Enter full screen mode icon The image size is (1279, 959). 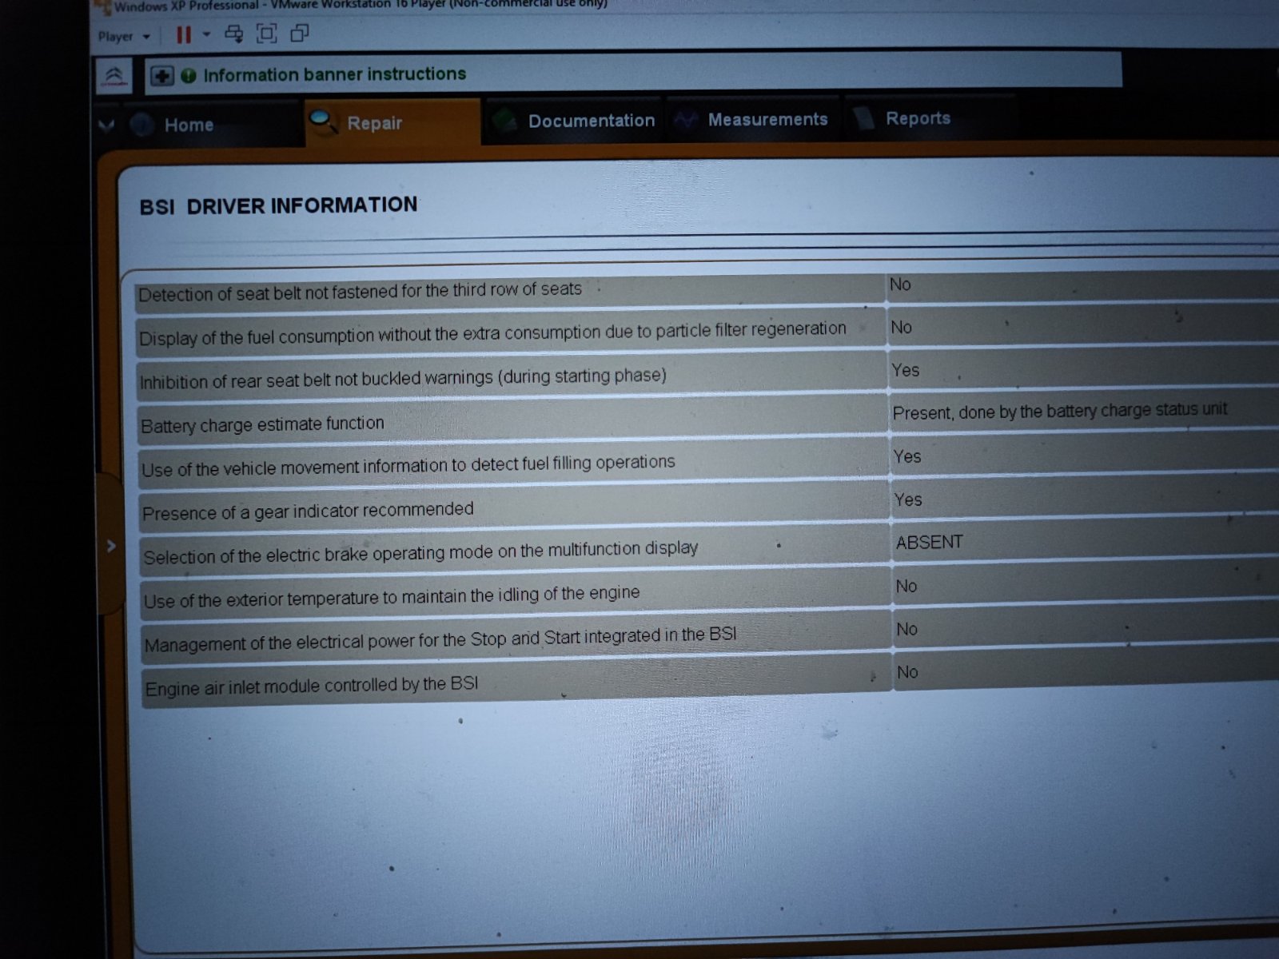coord(266,34)
